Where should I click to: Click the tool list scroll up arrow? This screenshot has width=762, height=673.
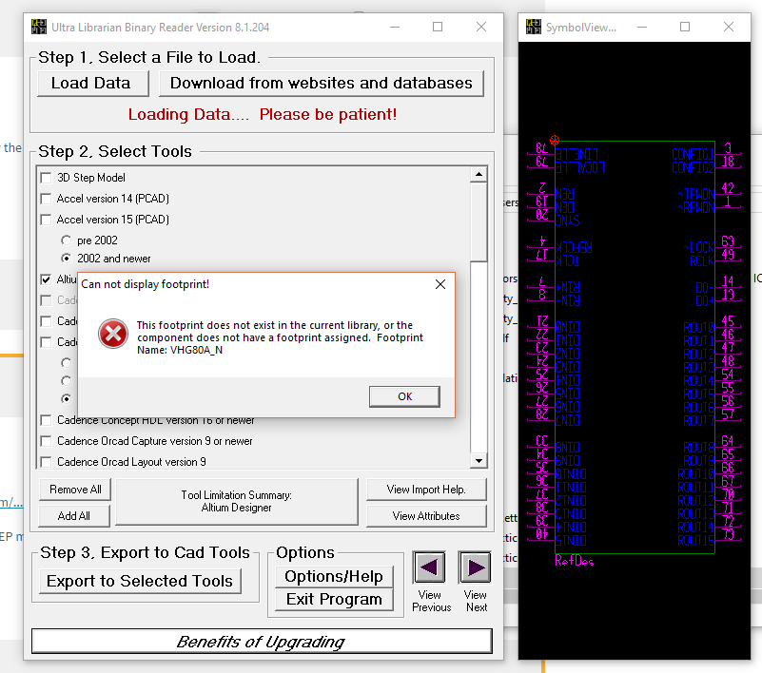pos(479,174)
